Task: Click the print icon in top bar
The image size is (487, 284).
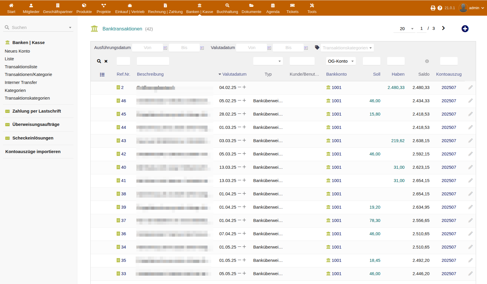Action: (x=433, y=8)
